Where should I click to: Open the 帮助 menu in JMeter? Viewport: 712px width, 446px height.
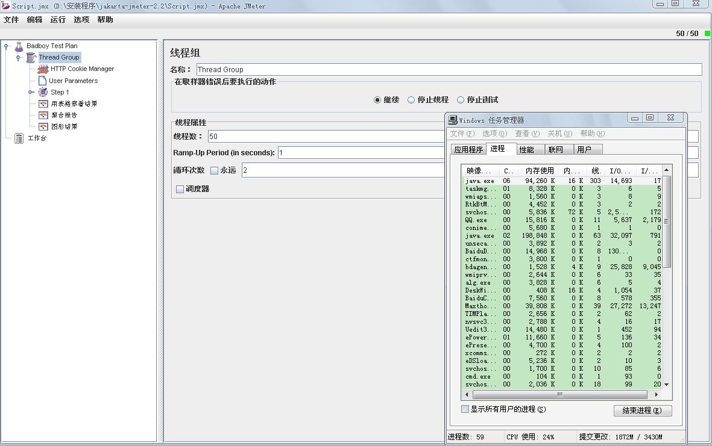click(x=105, y=19)
